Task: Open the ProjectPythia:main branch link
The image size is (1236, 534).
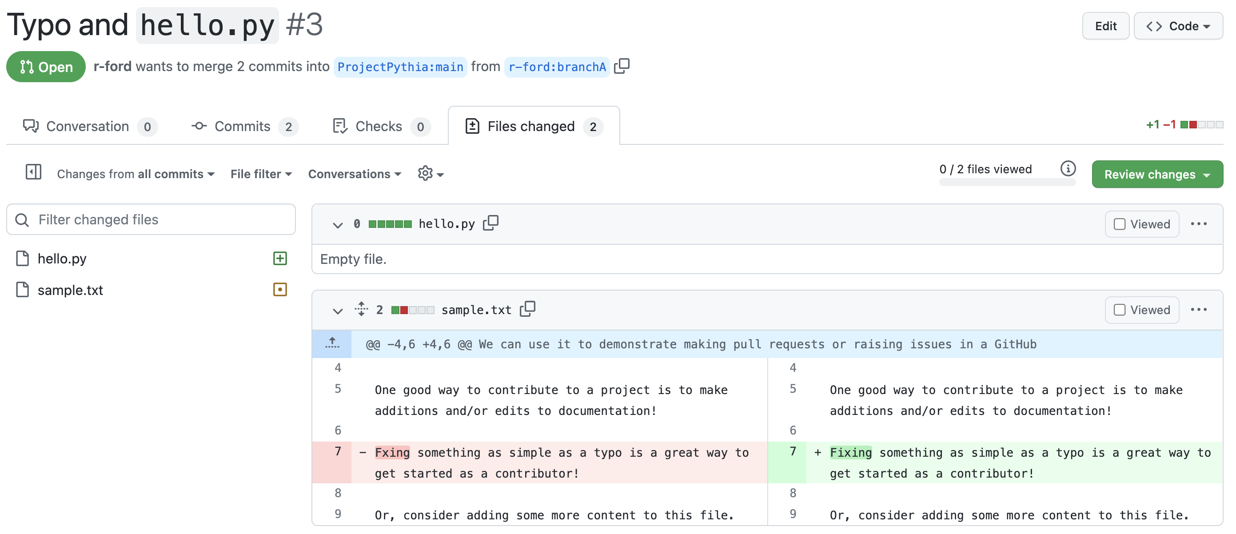Action: coord(400,67)
